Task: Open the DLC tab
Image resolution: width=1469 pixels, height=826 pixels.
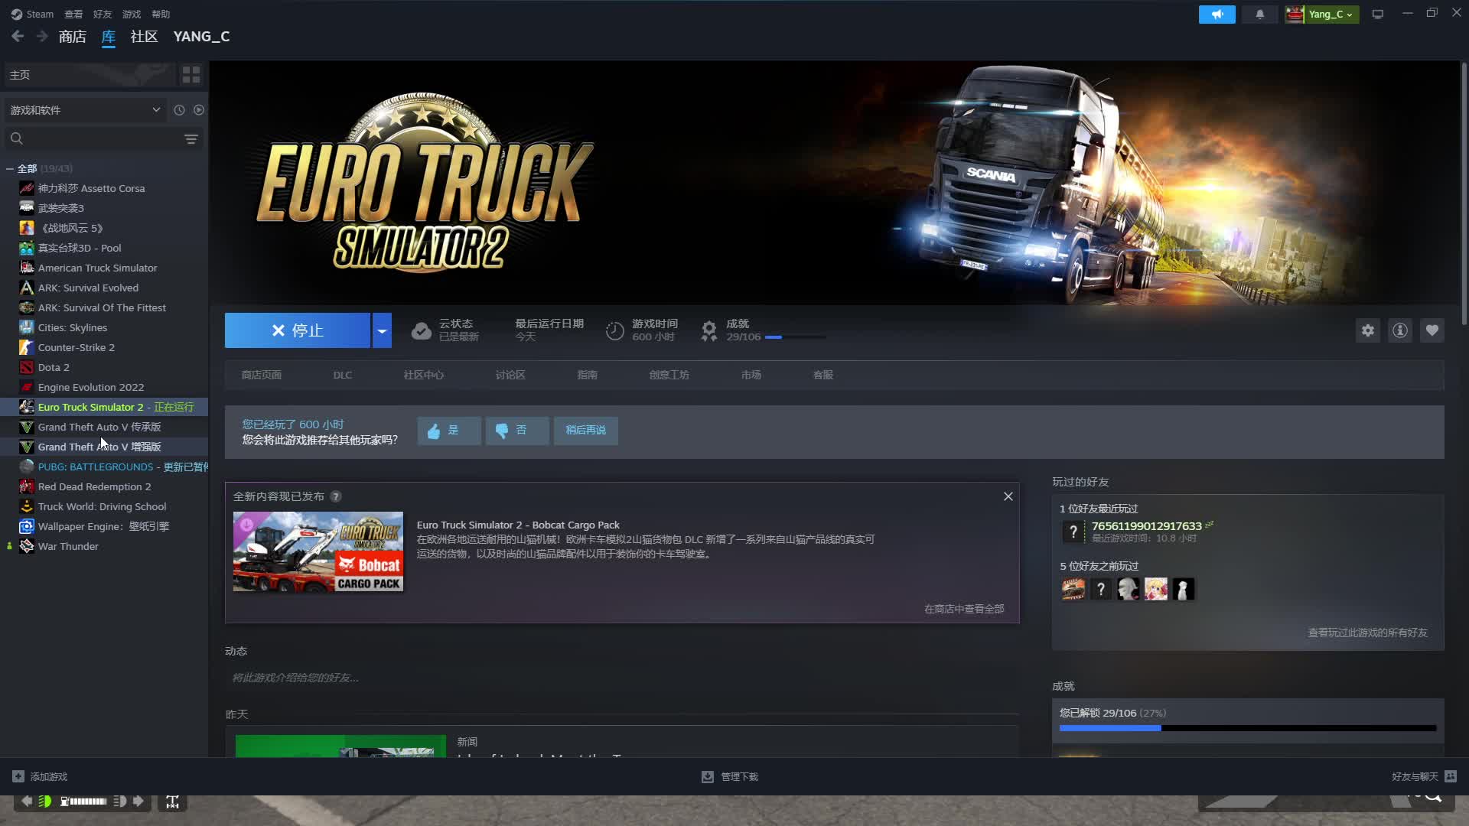Action: tap(342, 375)
